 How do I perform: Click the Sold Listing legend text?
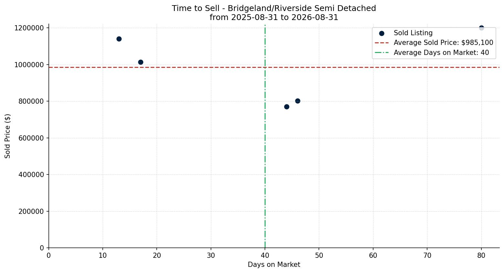[413, 33]
